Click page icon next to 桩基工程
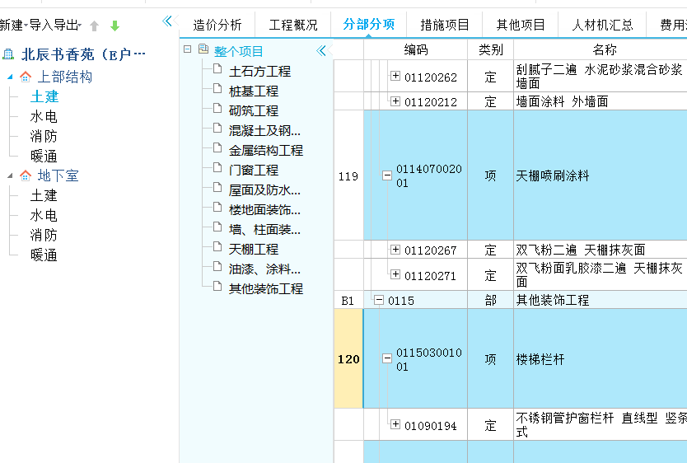 tap(217, 88)
